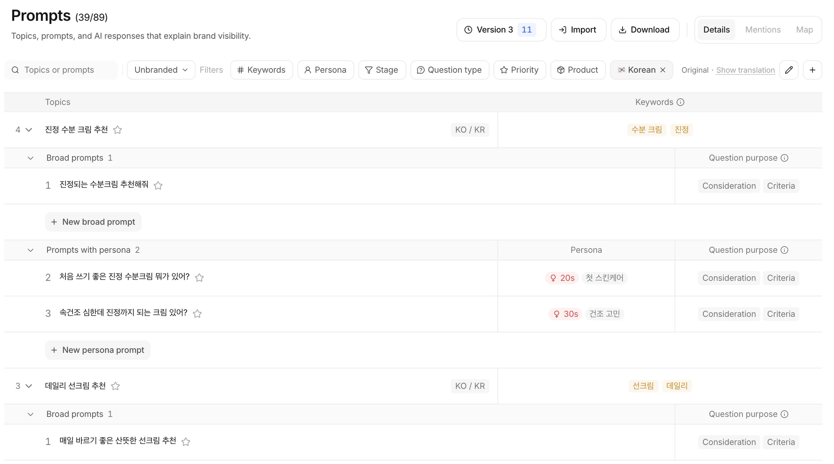Add a New persona prompt
This screenshot has height=464, width=834.
(x=98, y=350)
